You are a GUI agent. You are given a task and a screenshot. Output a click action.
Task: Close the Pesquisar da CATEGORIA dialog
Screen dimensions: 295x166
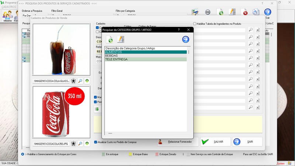(188, 30)
